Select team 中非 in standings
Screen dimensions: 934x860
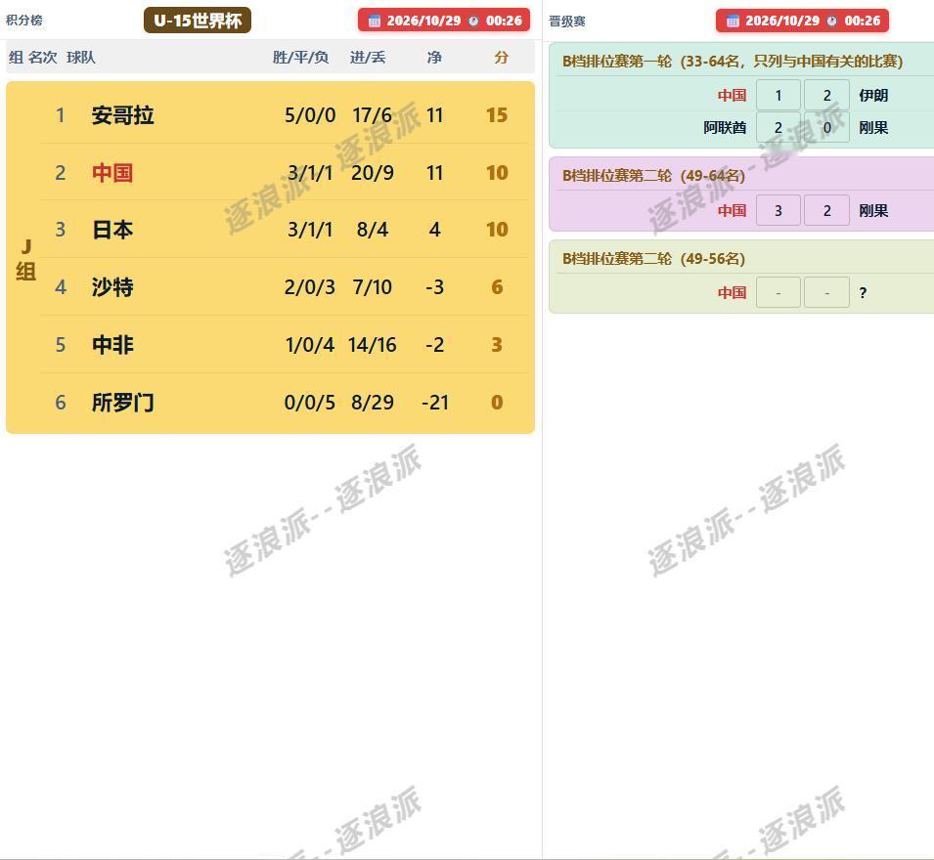click(112, 345)
